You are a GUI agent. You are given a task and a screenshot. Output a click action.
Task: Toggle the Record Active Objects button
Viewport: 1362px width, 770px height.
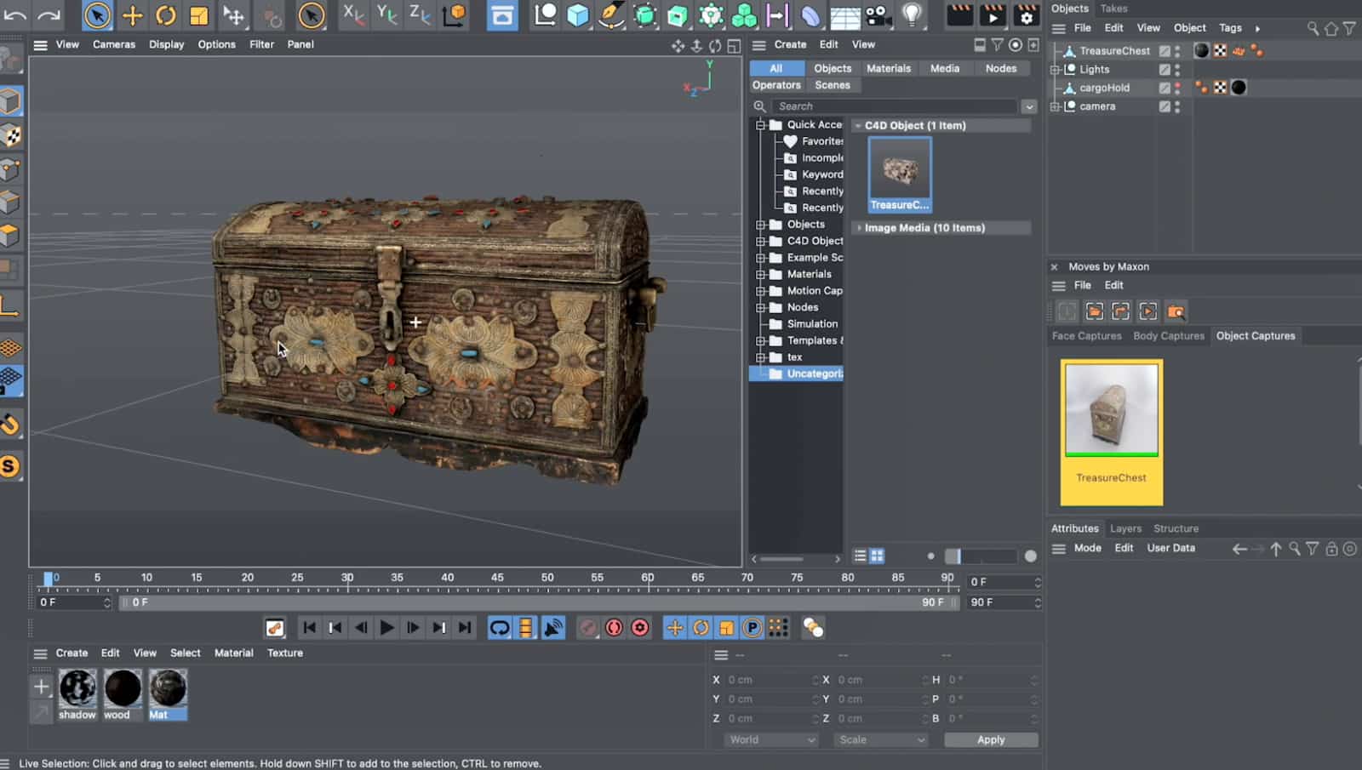614,628
